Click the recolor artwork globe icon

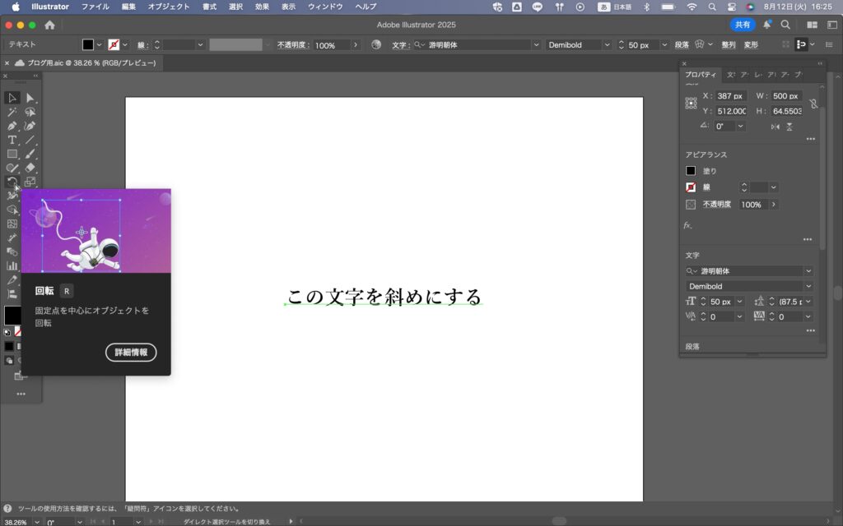click(376, 44)
